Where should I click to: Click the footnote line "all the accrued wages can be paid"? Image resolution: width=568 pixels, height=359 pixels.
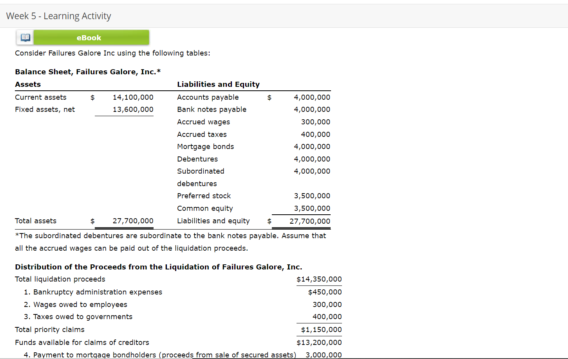point(131,248)
